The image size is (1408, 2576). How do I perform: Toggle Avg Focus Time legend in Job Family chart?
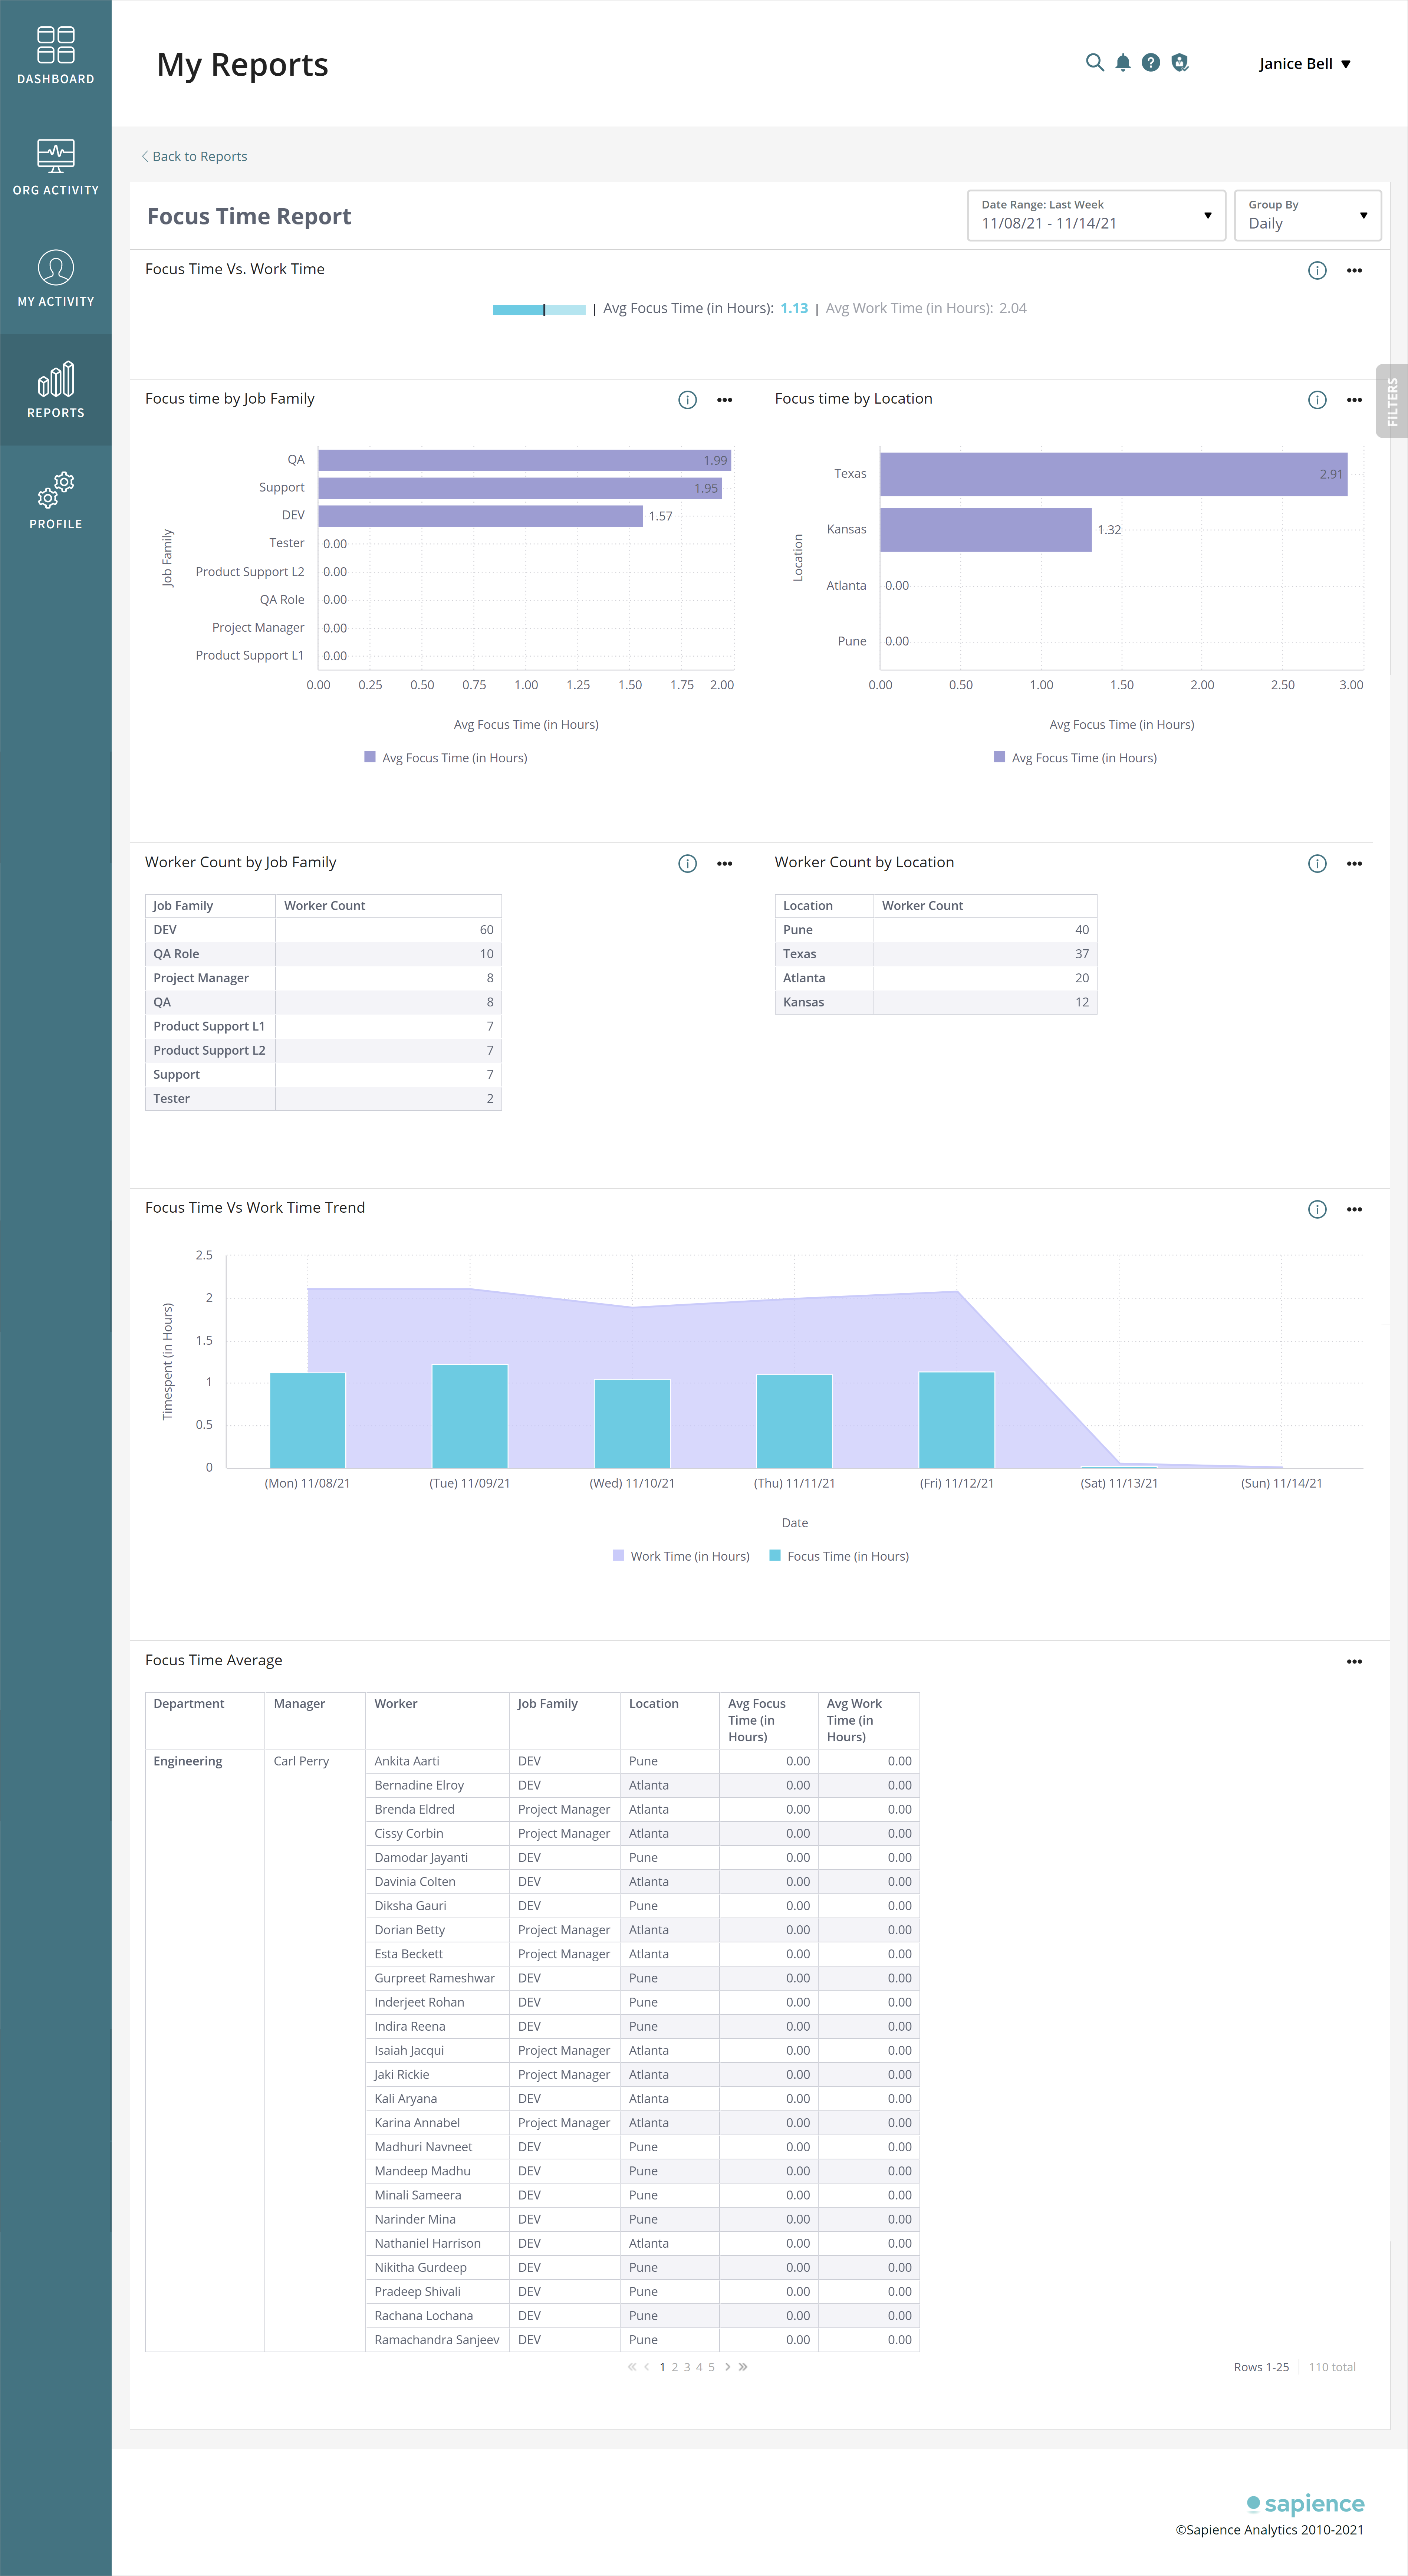point(446,758)
